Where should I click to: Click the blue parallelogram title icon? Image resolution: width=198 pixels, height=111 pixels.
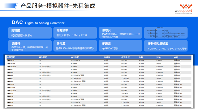(11, 6)
